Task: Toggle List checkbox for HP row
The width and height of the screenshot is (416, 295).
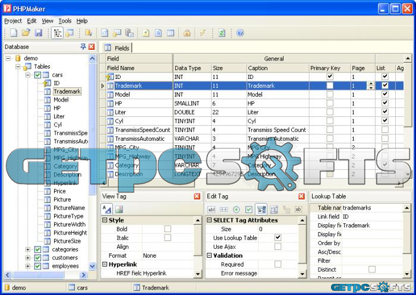Action: [385, 103]
